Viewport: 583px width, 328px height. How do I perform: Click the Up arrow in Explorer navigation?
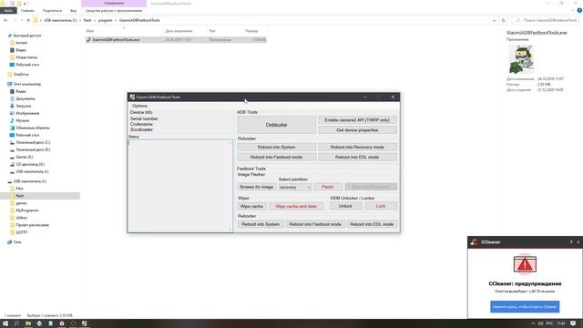28,20
